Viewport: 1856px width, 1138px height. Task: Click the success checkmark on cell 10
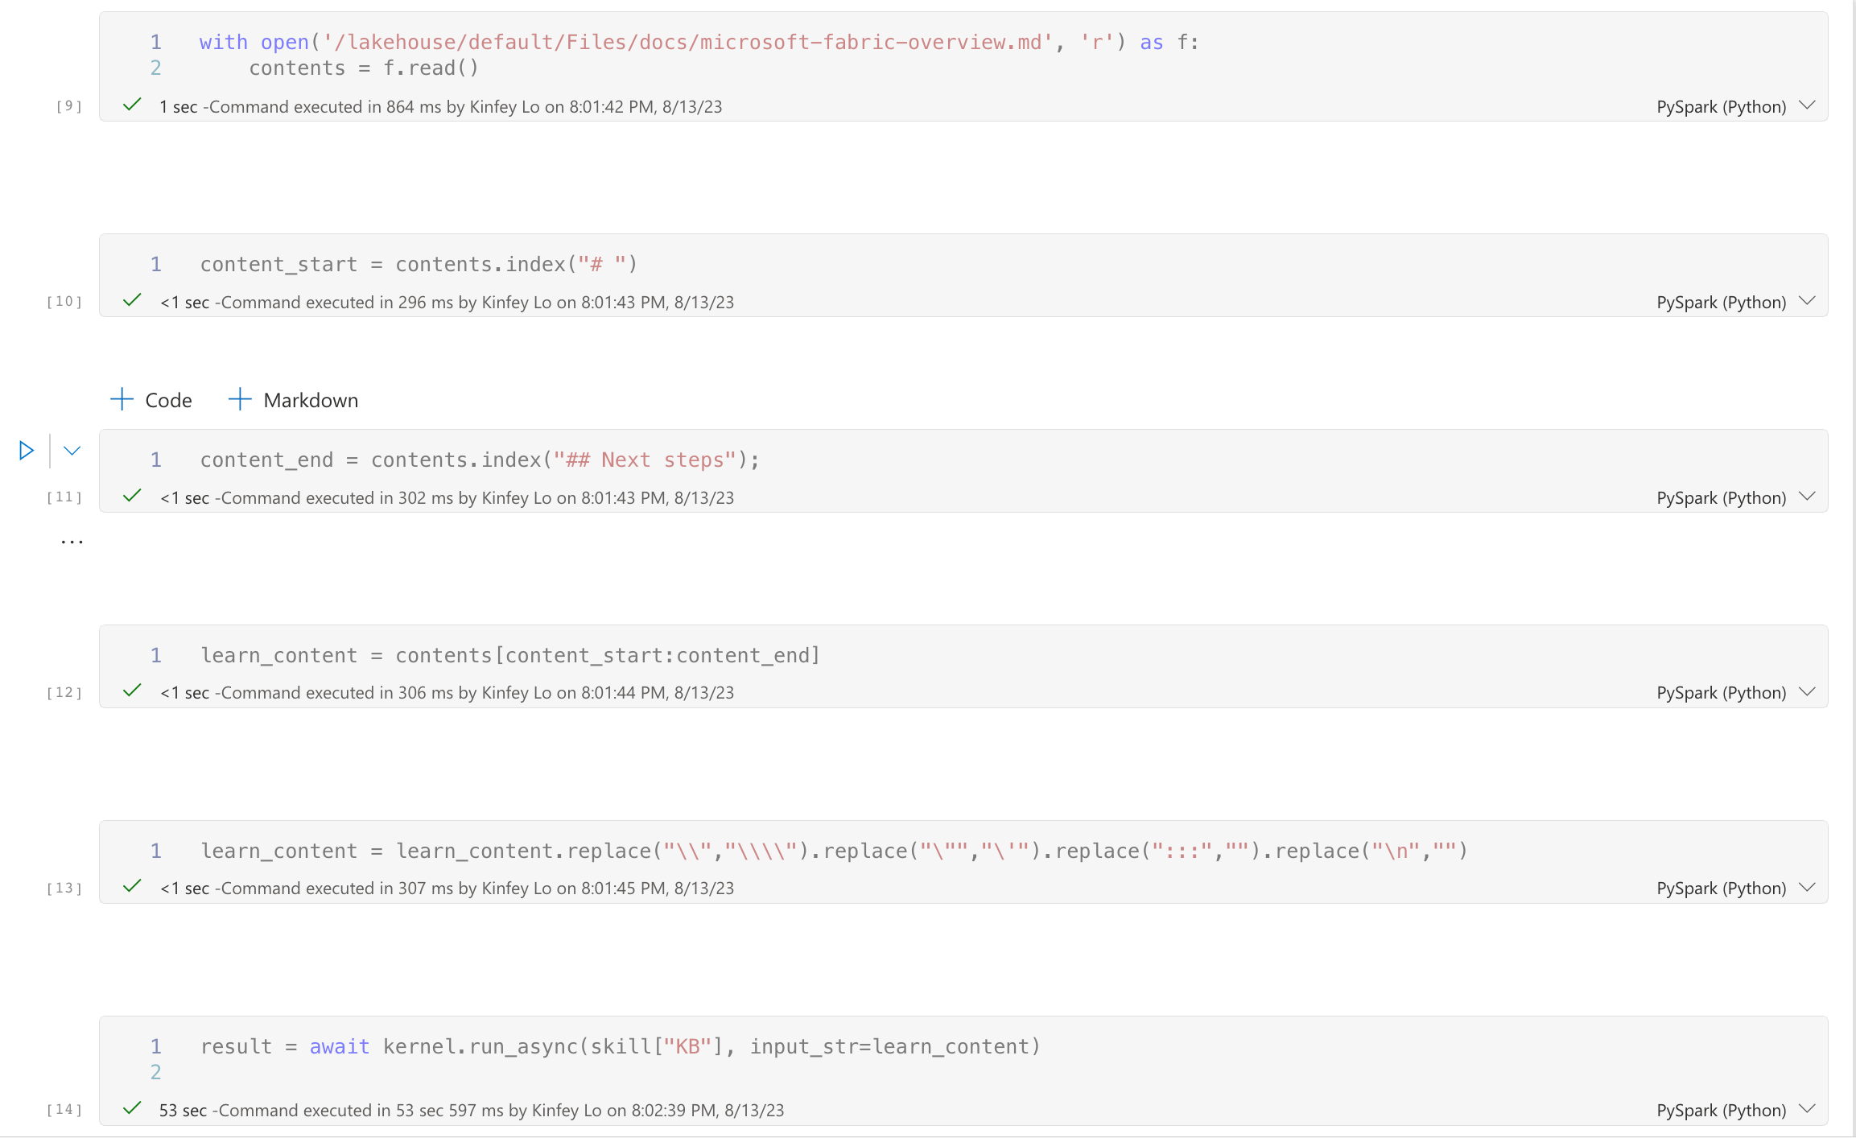pos(132,301)
